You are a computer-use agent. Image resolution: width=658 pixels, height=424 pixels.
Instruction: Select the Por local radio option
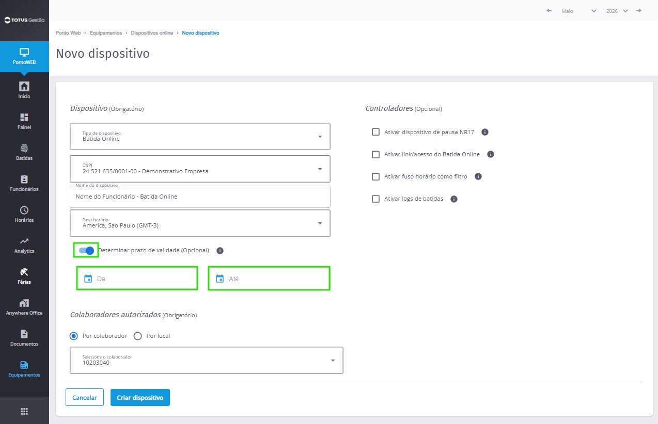pos(138,336)
